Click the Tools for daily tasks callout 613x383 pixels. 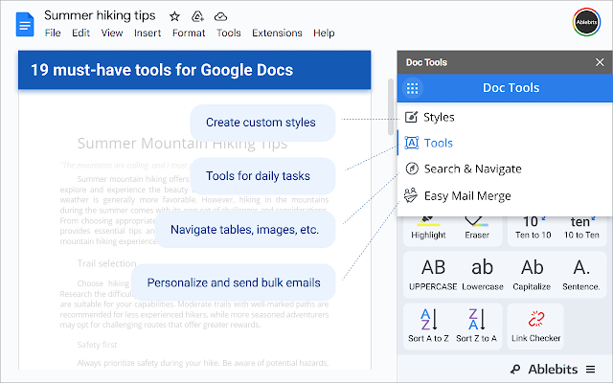click(262, 176)
